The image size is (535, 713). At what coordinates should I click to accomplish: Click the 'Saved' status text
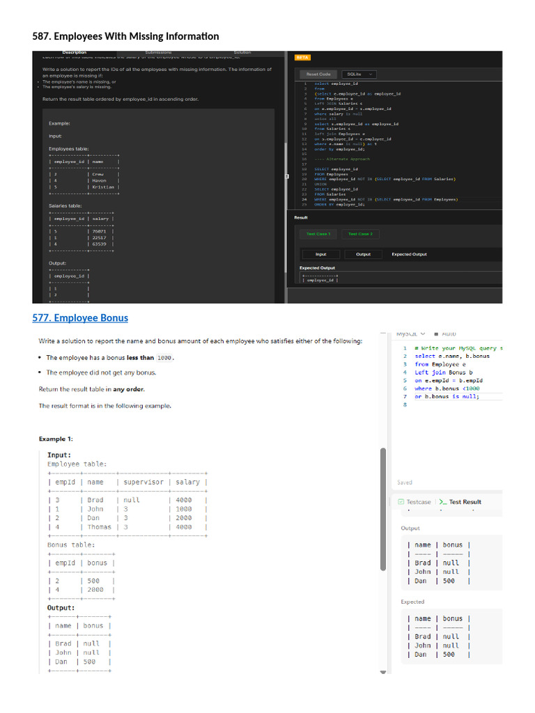(x=405, y=483)
